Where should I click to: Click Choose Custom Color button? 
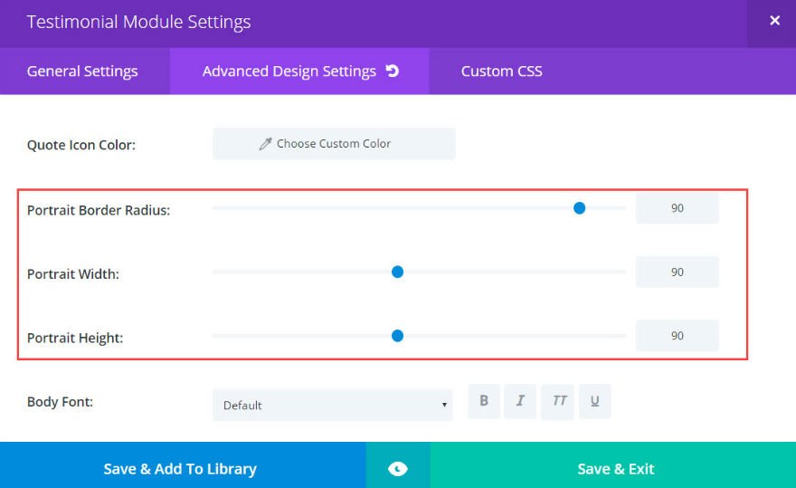tap(334, 143)
